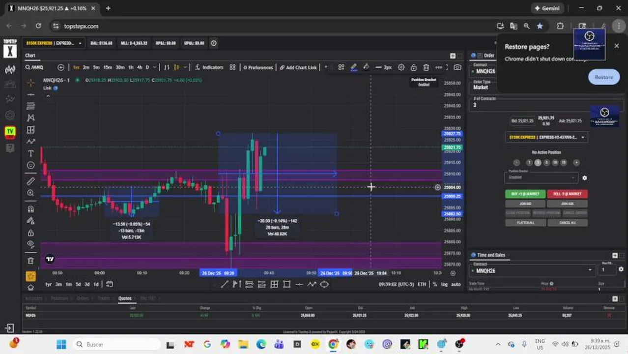Click the Cancel All button
The width and height of the screenshot is (628, 354).
tap(567, 223)
